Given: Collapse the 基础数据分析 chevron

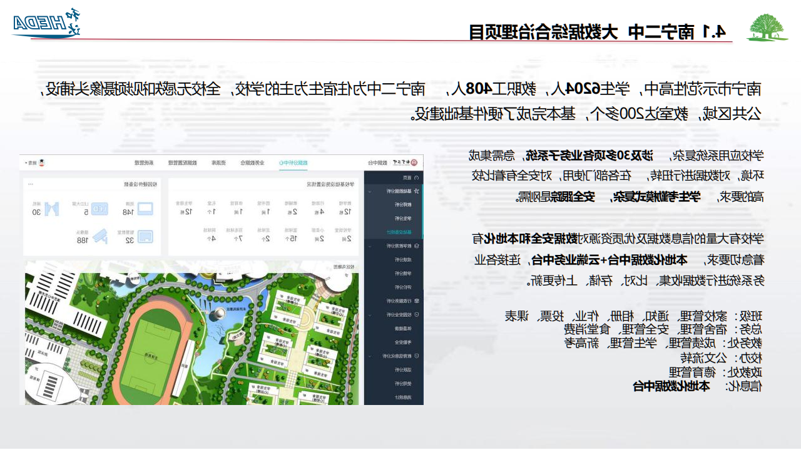Looking at the screenshot, I should (370, 191).
